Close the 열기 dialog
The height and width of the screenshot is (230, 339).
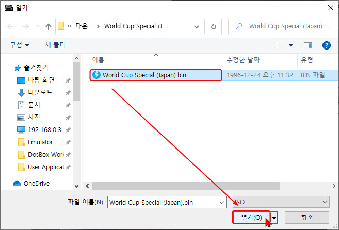(330, 8)
